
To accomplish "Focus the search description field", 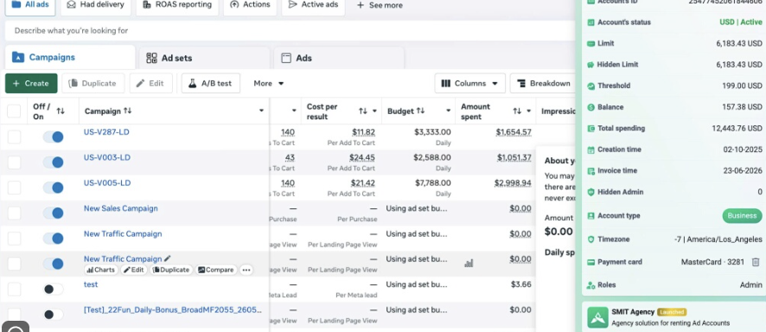I will 290,30.
